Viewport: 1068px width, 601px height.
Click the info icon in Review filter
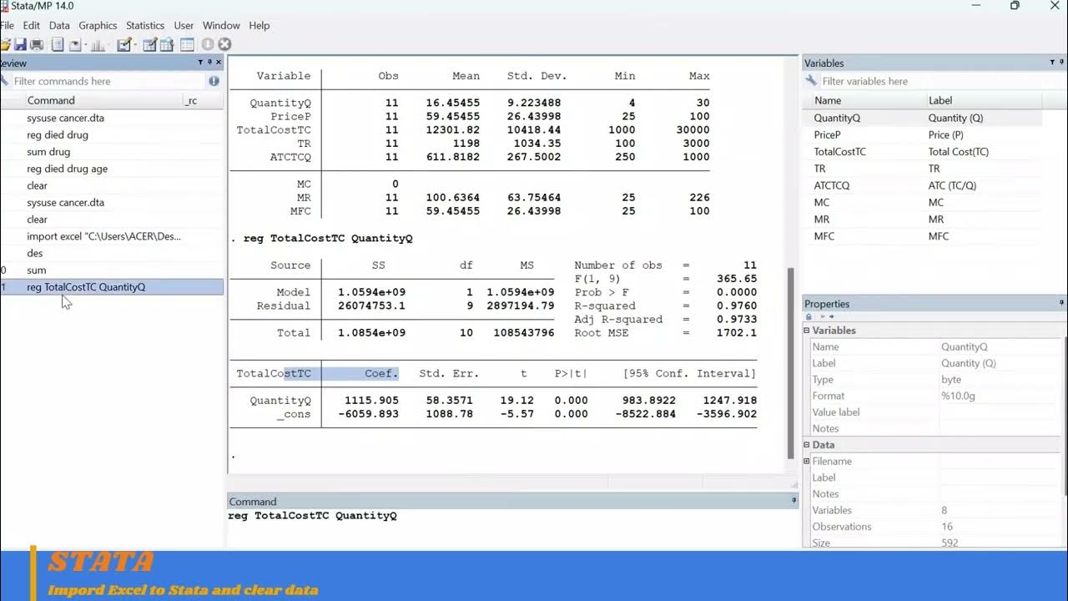[x=214, y=81]
